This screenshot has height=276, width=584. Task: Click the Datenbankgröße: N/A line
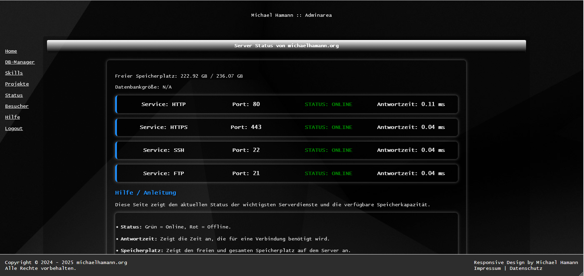coord(143,87)
